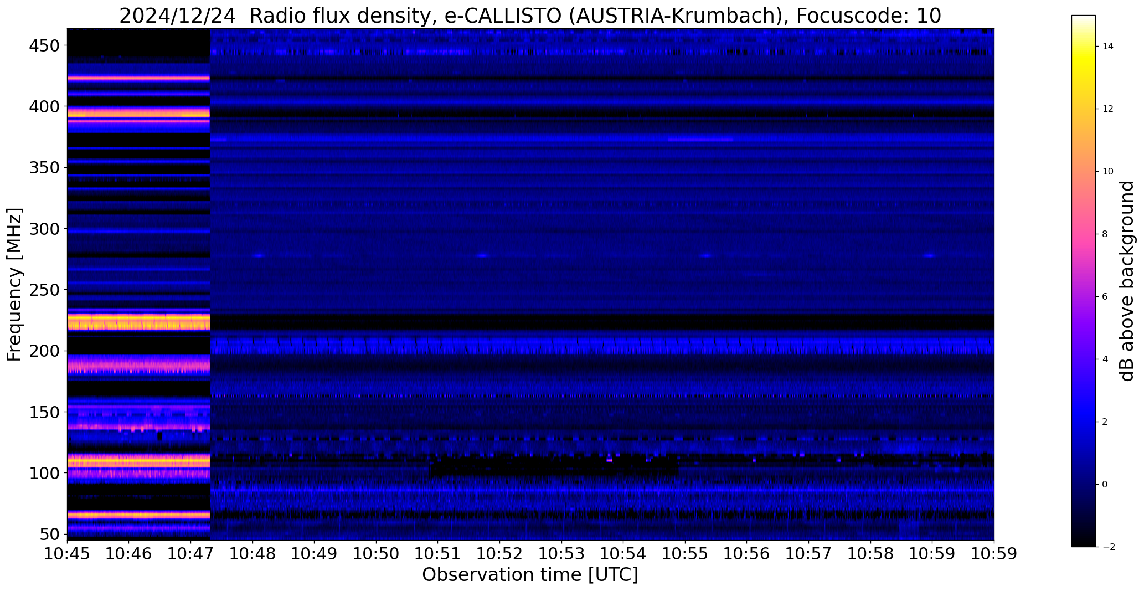Click the 10:52 time tick label
1144x591 pixels.
[500, 554]
